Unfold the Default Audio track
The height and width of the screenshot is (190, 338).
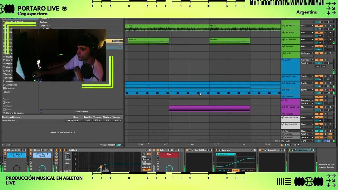tap(283, 117)
